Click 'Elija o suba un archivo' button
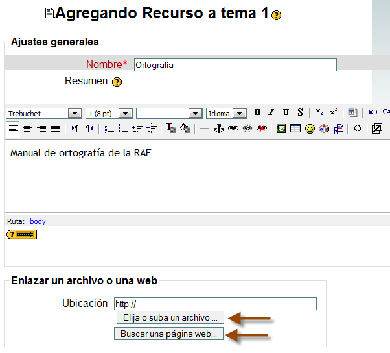 tap(170, 318)
